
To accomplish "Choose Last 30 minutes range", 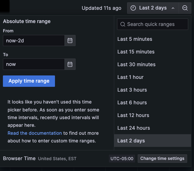I will (x=136, y=65).
